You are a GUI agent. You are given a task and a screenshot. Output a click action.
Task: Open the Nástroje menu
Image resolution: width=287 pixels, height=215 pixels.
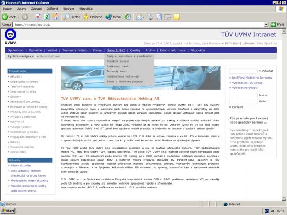68,9
